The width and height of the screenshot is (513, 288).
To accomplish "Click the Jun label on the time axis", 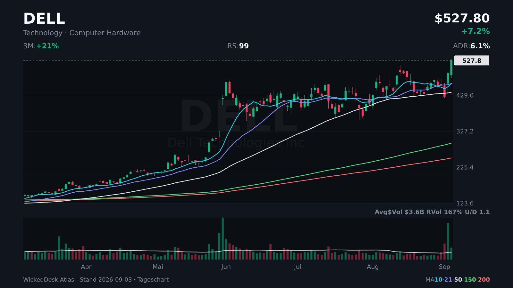I will [x=226, y=267].
